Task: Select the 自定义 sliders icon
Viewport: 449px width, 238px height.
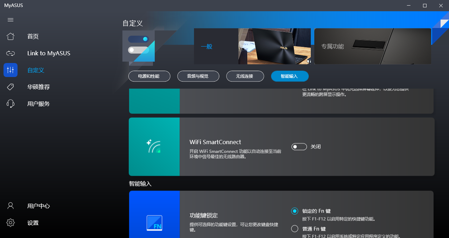Action: point(10,70)
